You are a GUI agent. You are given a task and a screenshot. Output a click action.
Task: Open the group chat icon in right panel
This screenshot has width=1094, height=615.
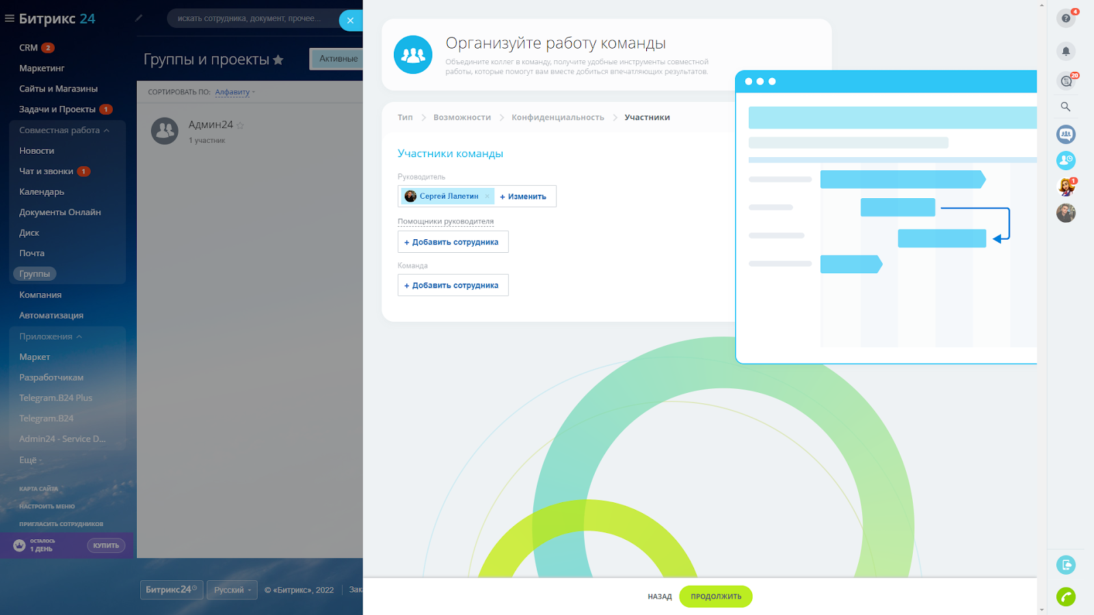click(1066, 134)
